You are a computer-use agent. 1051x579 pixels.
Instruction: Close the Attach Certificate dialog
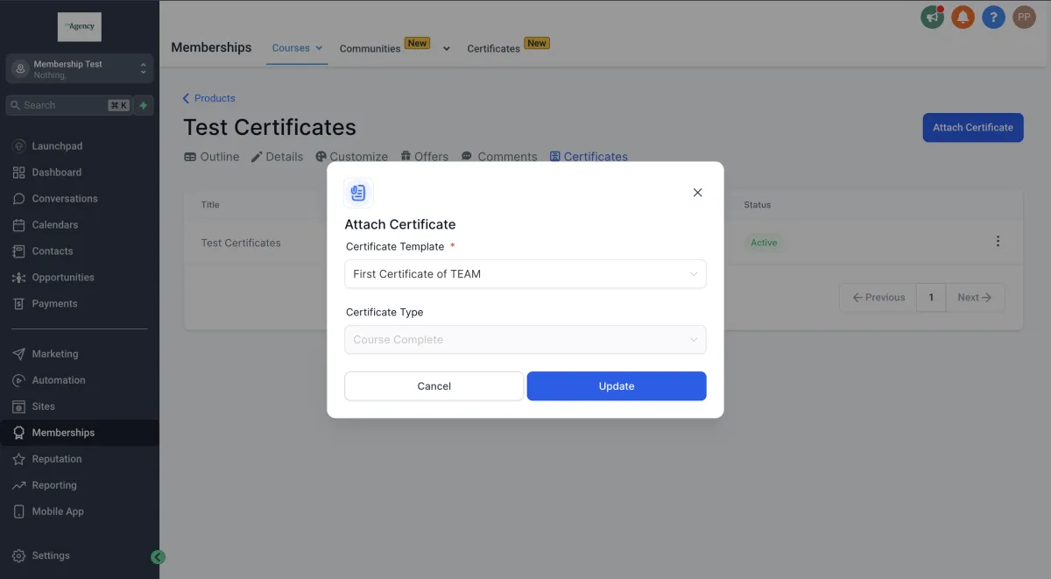[x=698, y=193]
